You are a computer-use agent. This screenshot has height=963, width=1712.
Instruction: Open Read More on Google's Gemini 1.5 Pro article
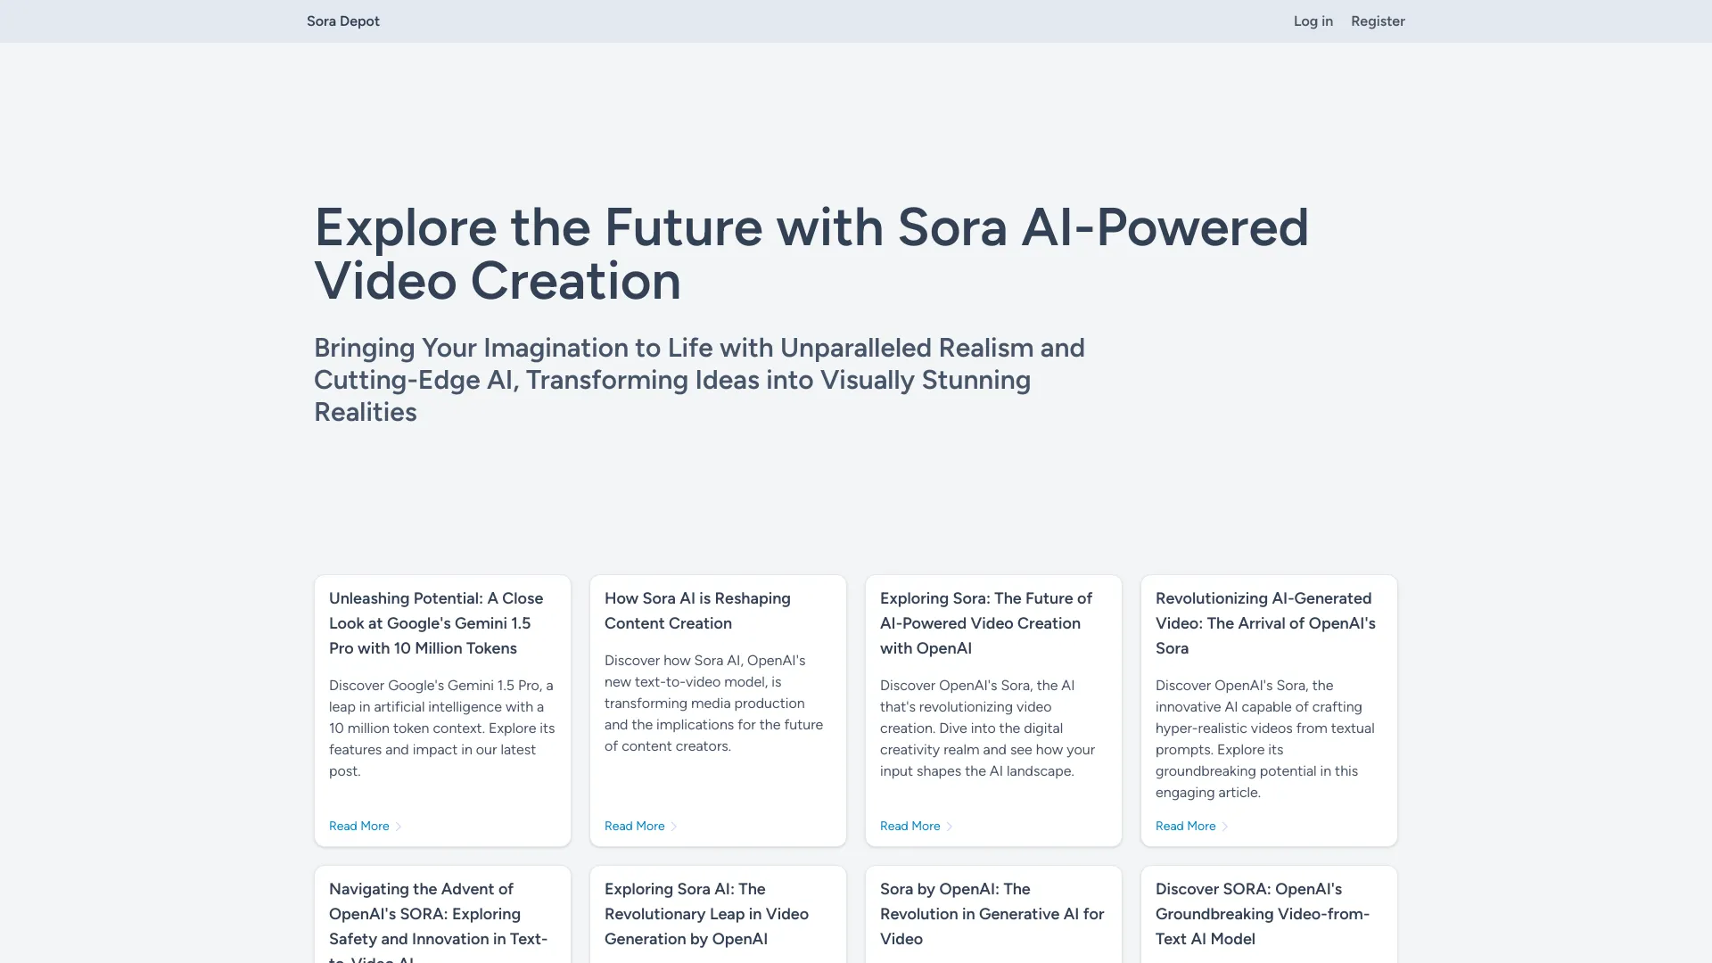point(358,826)
